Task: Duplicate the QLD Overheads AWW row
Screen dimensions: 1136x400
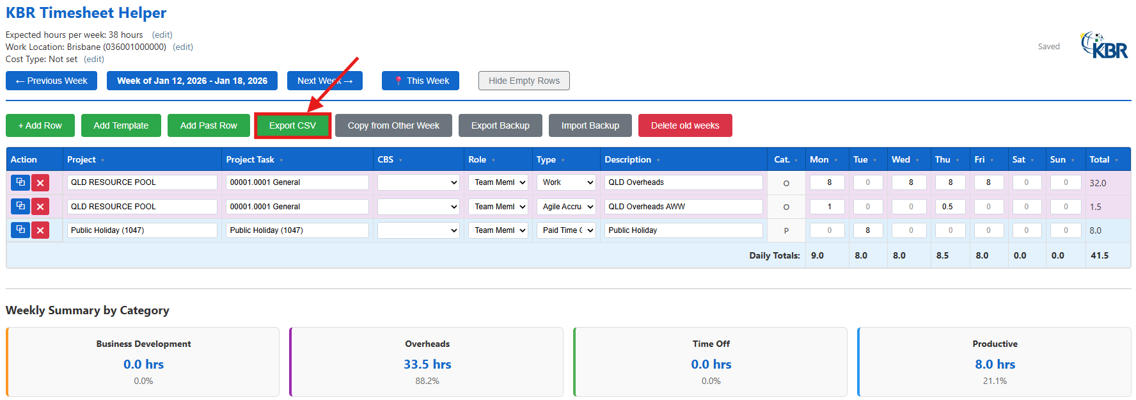Action: (20, 206)
